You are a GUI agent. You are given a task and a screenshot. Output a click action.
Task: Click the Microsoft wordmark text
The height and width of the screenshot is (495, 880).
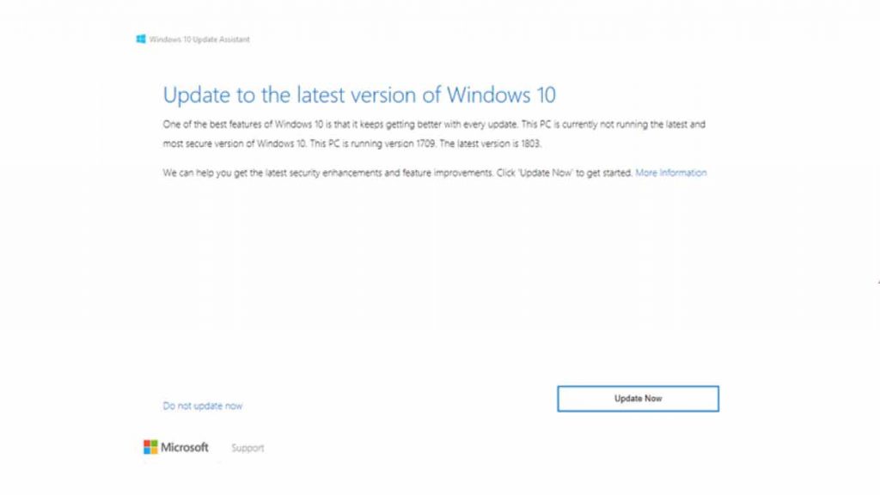[x=185, y=447]
